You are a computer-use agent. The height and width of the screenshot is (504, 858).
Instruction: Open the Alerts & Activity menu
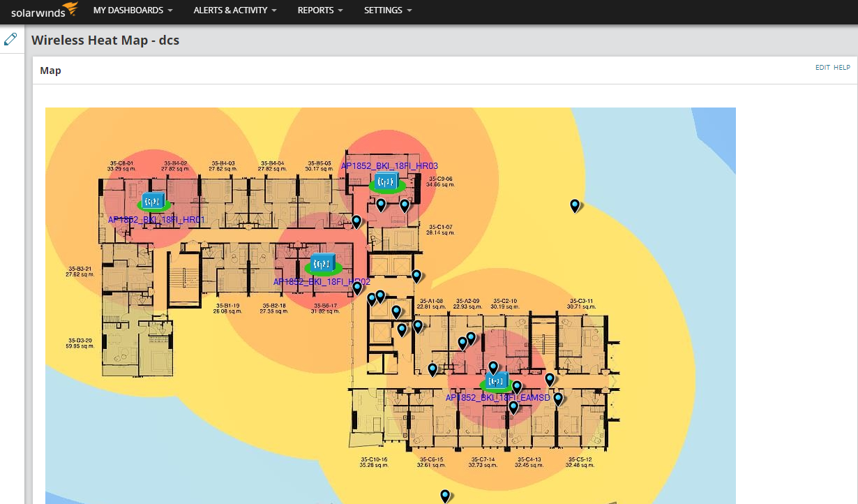tap(235, 10)
